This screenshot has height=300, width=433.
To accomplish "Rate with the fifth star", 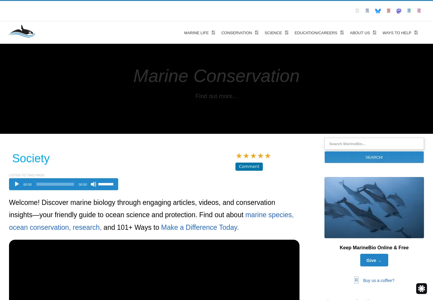I will pyautogui.click(x=268, y=156).
